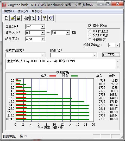Viewport: 125px width, 141px height.
Task: Click the write value 1093
Action: (x=102, y=84)
